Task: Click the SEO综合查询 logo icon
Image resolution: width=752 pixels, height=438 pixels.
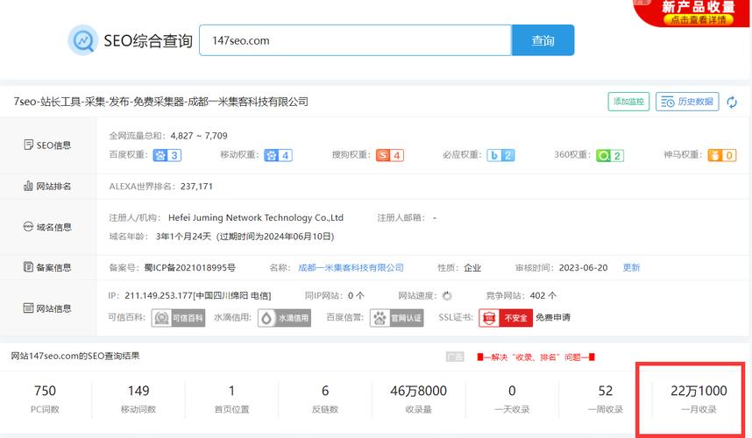Action: 83,40
